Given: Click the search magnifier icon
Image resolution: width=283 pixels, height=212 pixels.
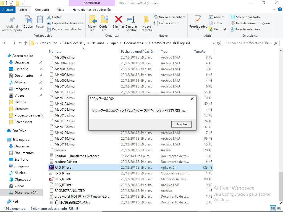Looking at the screenshot, I should 276,43.
